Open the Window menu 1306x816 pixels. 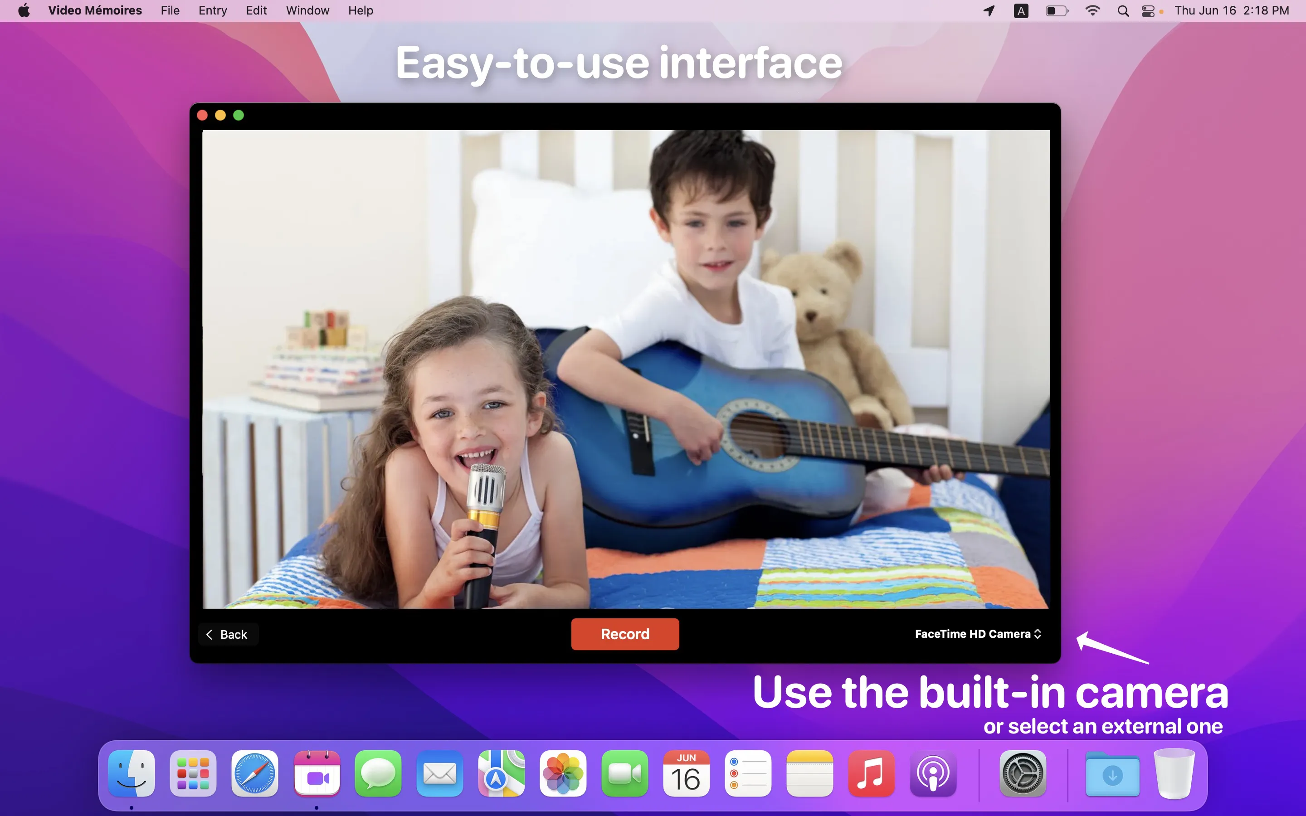[x=307, y=10]
